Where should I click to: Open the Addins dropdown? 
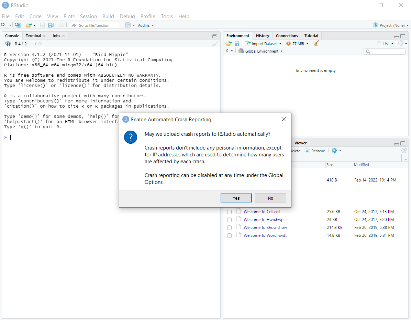coord(146,25)
